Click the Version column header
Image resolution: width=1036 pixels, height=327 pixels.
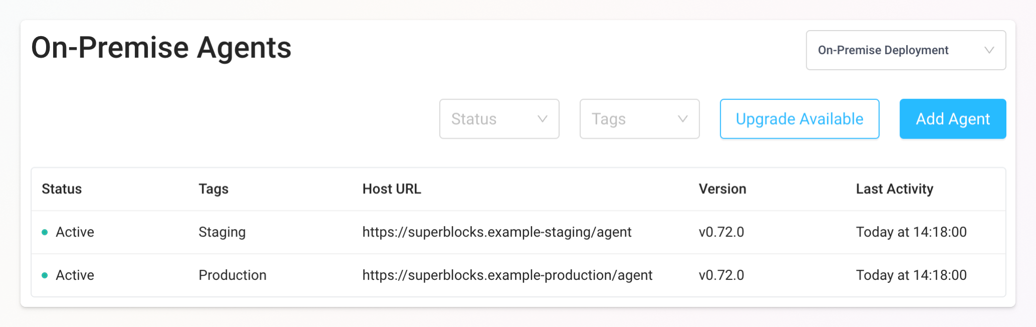(722, 189)
